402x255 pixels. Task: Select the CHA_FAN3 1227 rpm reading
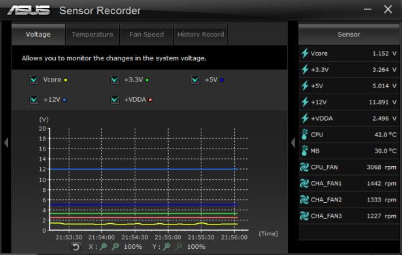382,216
